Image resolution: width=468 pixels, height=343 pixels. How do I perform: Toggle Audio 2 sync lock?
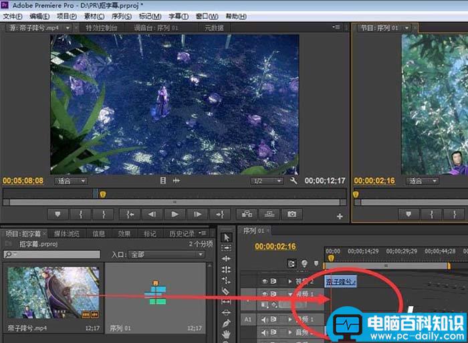click(x=273, y=332)
